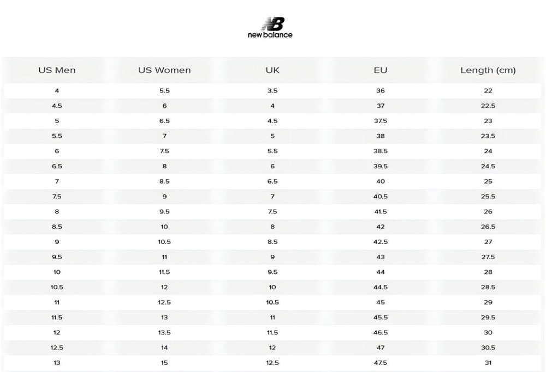
Task: Select UK size 8.5 cell
Action: (272, 242)
